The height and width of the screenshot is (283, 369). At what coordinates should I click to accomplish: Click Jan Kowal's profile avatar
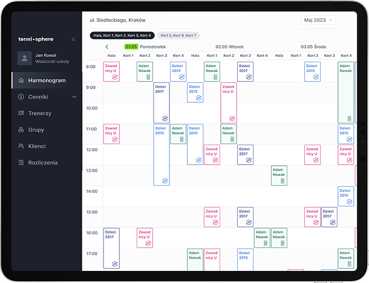tap(24, 58)
